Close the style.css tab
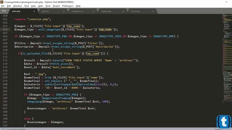This screenshot has height=130, width=232. [x=64, y=11]
